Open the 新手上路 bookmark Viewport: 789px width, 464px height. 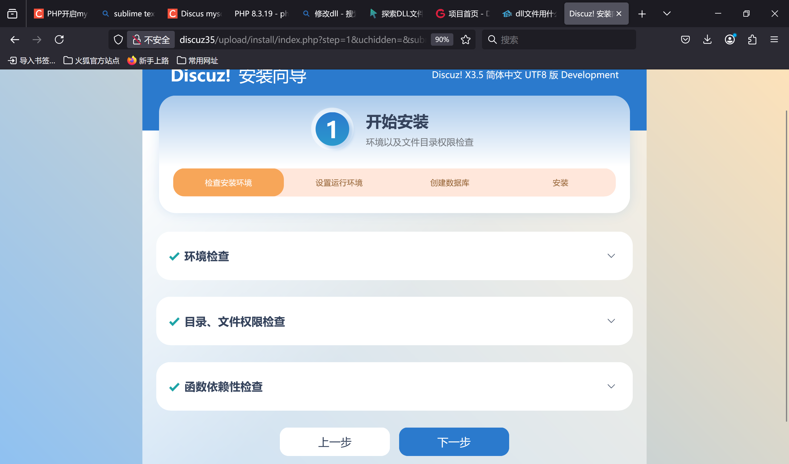(148, 60)
